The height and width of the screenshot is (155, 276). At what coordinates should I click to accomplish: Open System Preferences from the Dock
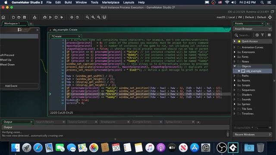(x=206, y=148)
